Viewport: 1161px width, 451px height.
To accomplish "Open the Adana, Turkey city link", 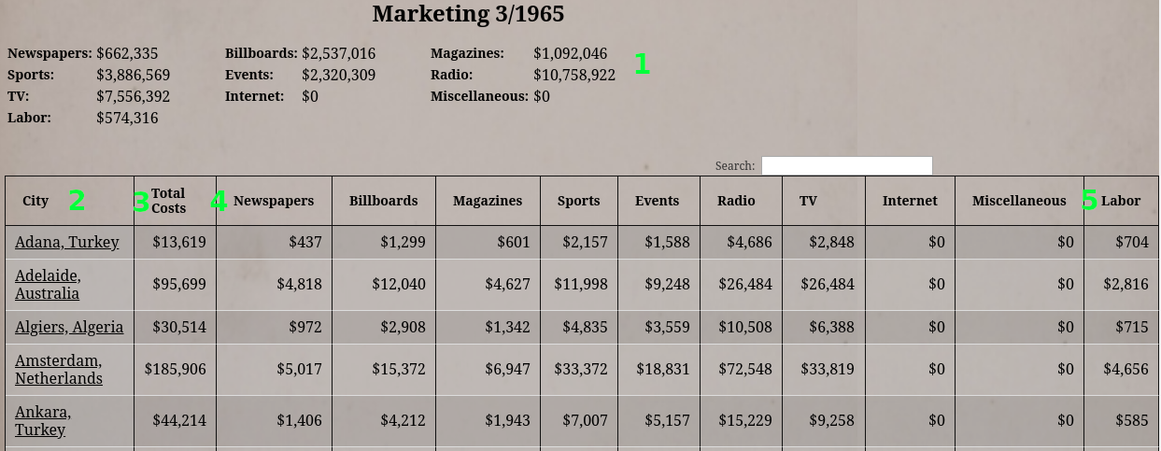I will (x=67, y=242).
